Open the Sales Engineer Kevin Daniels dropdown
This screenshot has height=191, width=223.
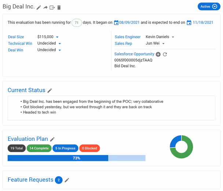click(173, 37)
